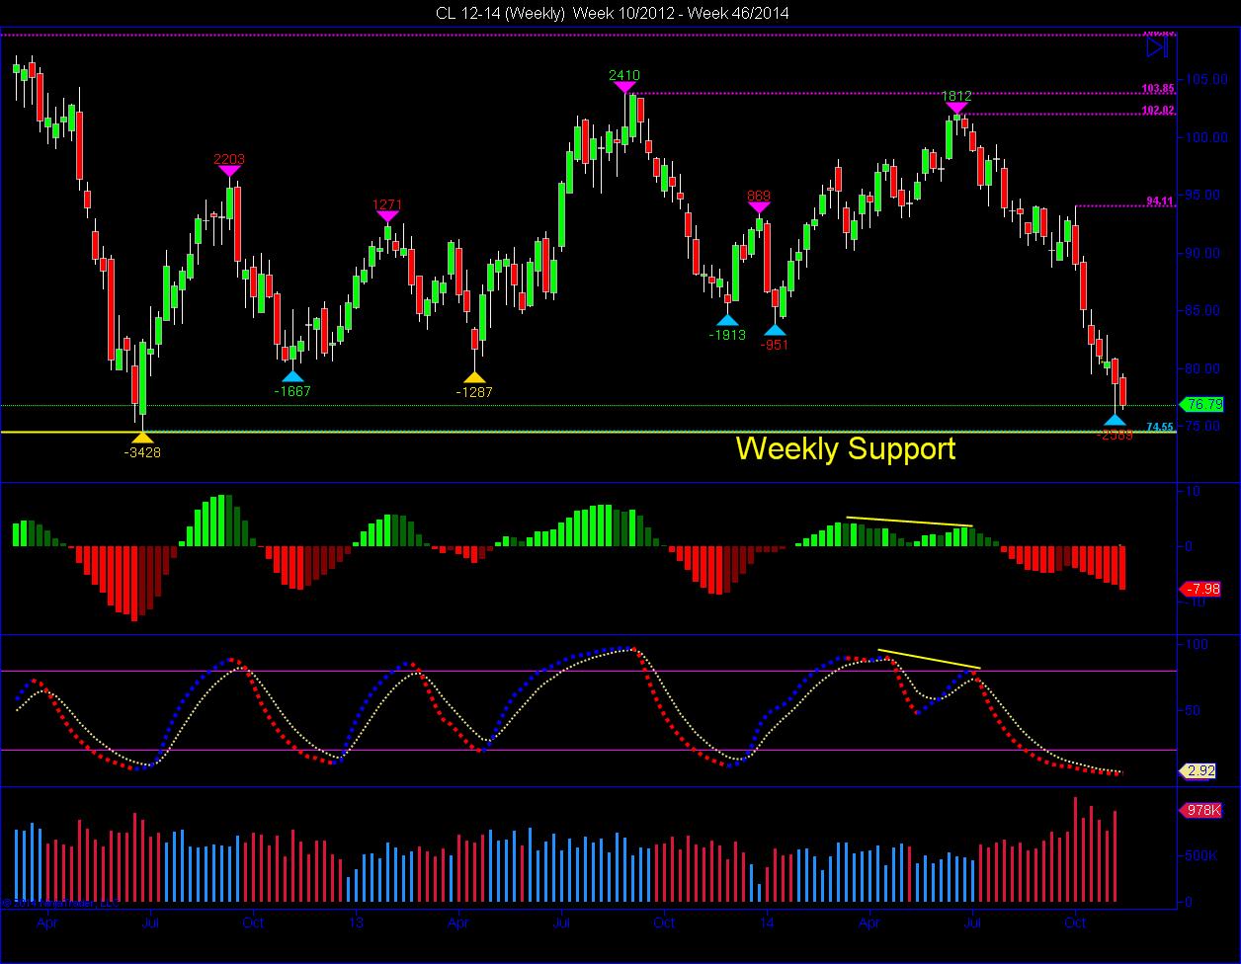Click the chart title CL 12-14 (Weekly)
This screenshot has width=1241, height=964.
[x=499, y=13]
